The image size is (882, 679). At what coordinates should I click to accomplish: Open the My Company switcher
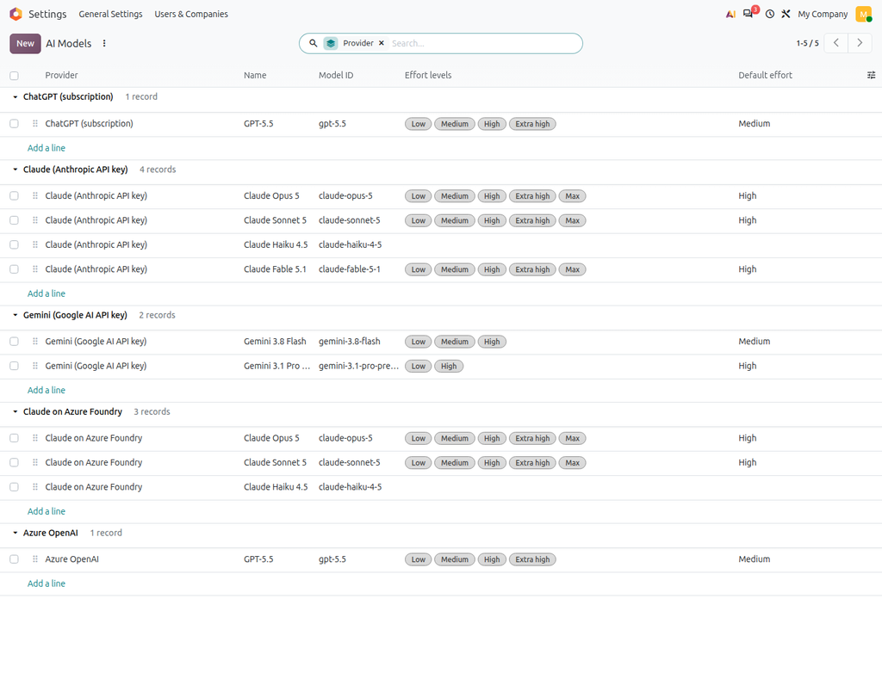coord(823,14)
